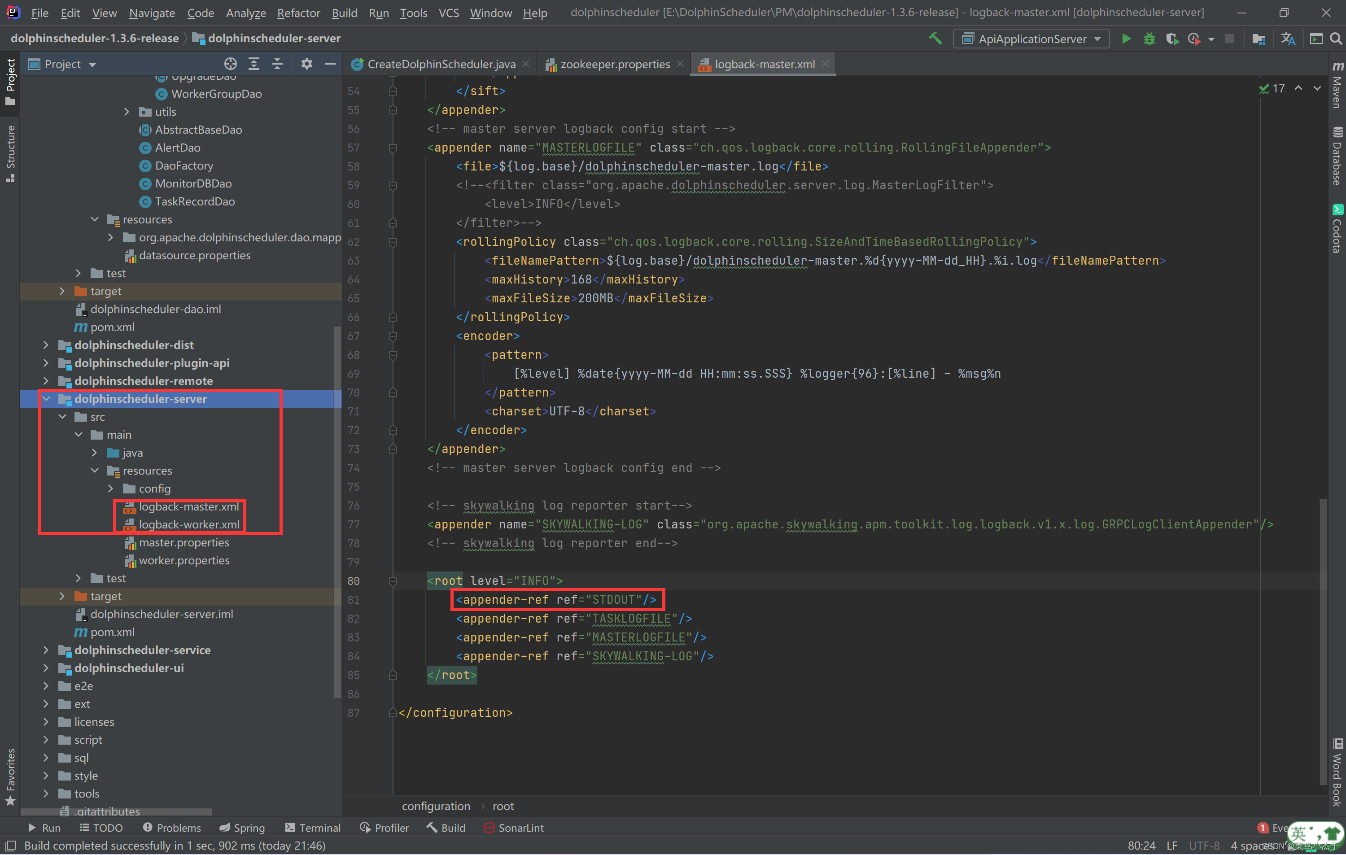Click the green Run button in toolbar
The height and width of the screenshot is (855, 1346).
click(1126, 39)
